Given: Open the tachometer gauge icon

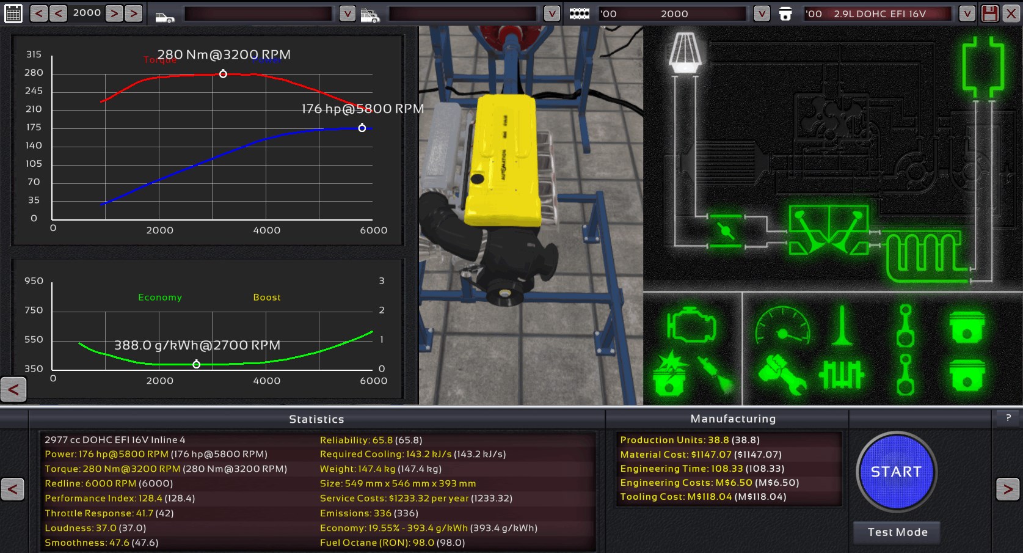Looking at the screenshot, I should click(x=782, y=324).
